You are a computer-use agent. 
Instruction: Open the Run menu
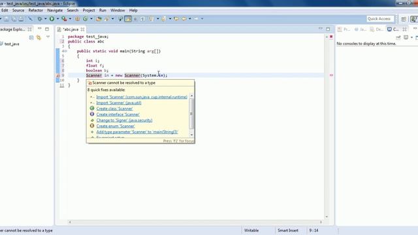(103, 10)
